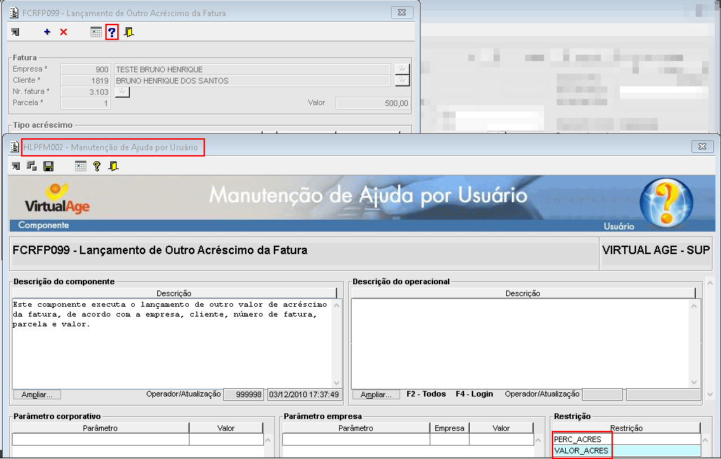Close the FCRFP099 window

point(402,13)
